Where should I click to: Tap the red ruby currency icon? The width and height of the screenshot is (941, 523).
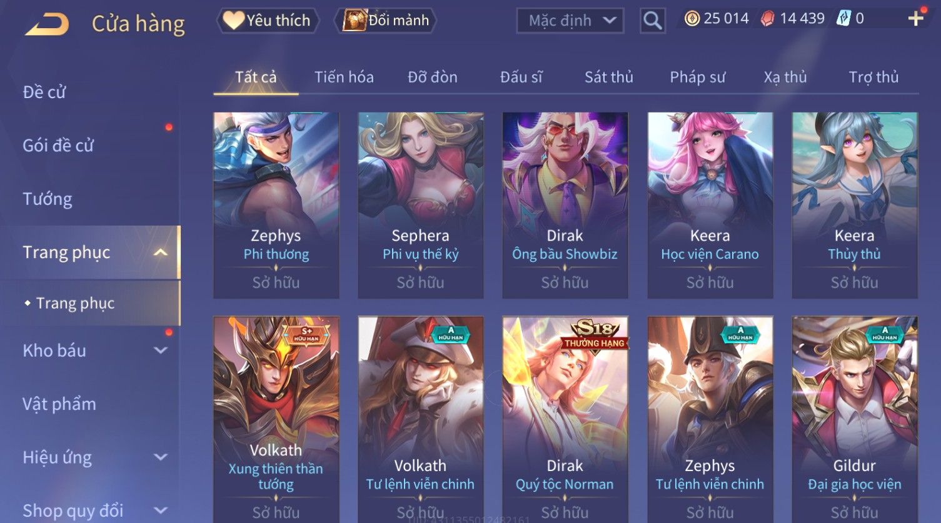[x=767, y=19]
